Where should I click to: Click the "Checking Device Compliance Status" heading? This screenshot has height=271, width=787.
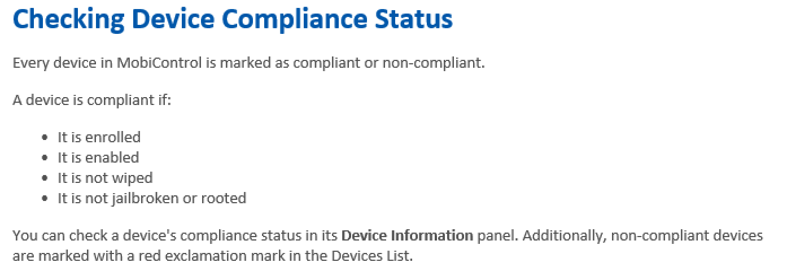point(232,19)
